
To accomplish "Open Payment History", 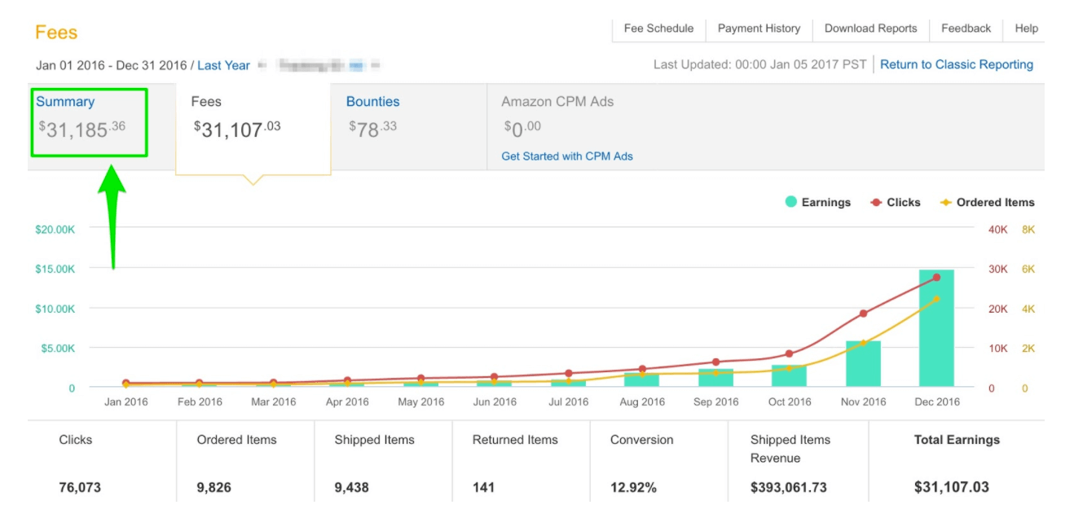I will [x=759, y=29].
